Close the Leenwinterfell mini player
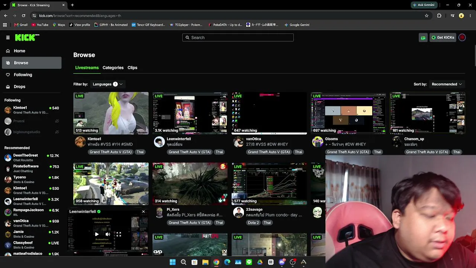This screenshot has width=476, height=268. pyautogui.click(x=143, y=211)
